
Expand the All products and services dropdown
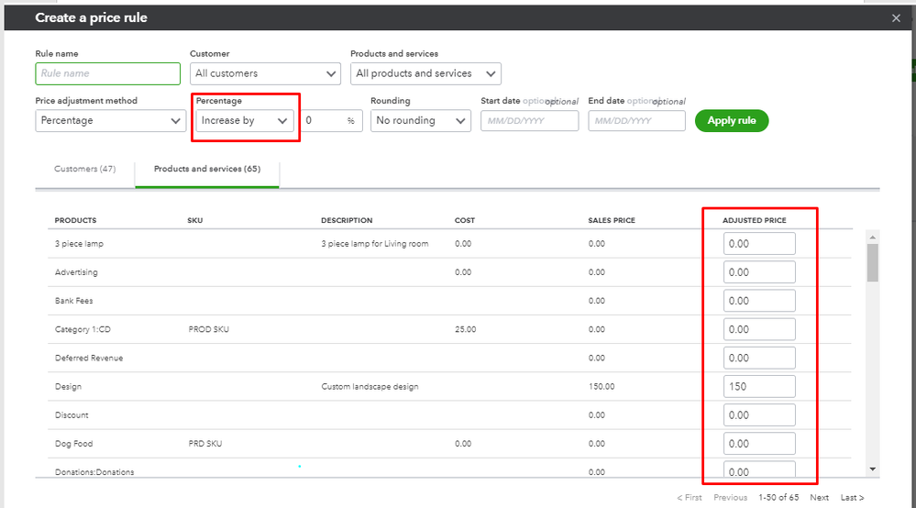click(x=426, y=73)
